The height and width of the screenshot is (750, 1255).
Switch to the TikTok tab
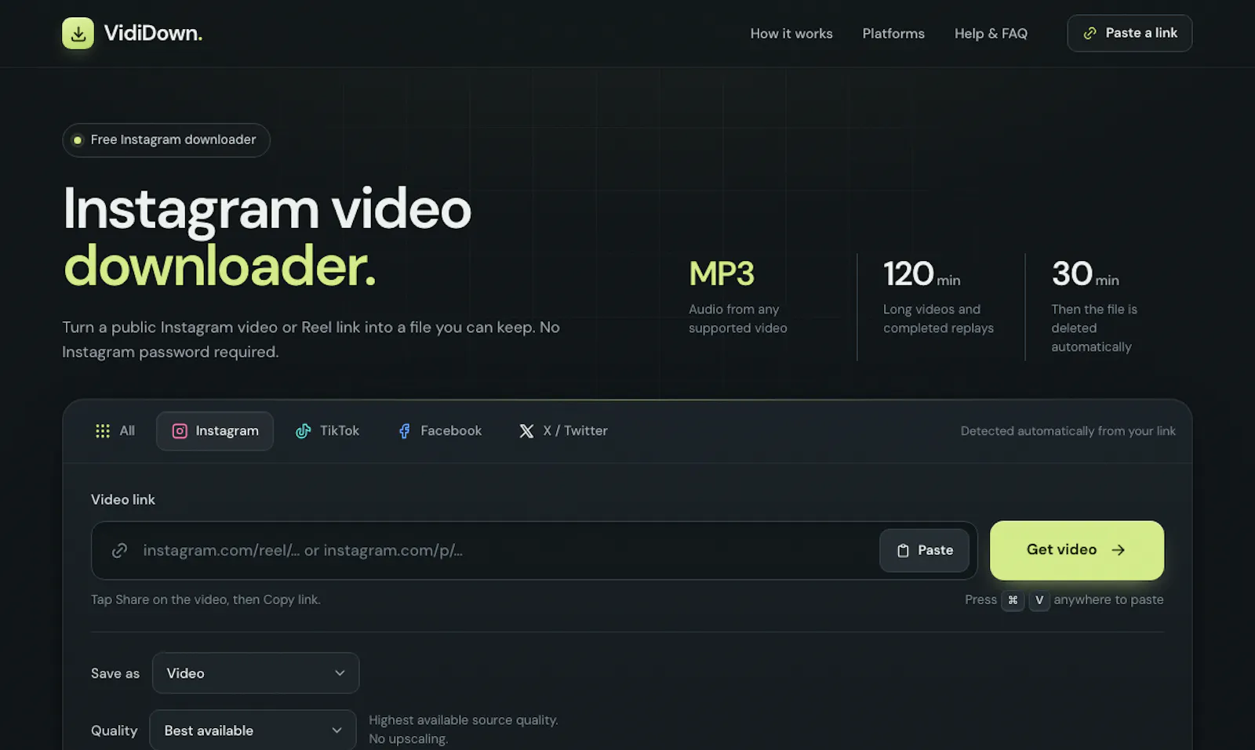click(327, 431)
